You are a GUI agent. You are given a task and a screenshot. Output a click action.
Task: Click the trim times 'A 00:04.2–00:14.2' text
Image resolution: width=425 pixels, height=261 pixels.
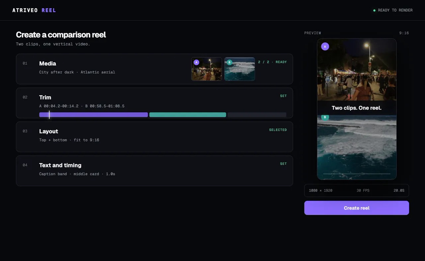click(x=59, y=106)
